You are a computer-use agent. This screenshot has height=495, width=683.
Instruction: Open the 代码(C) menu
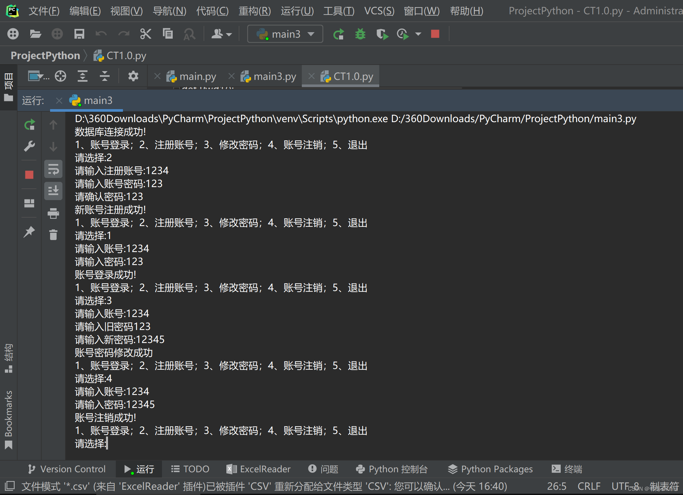tap(212, 11)
